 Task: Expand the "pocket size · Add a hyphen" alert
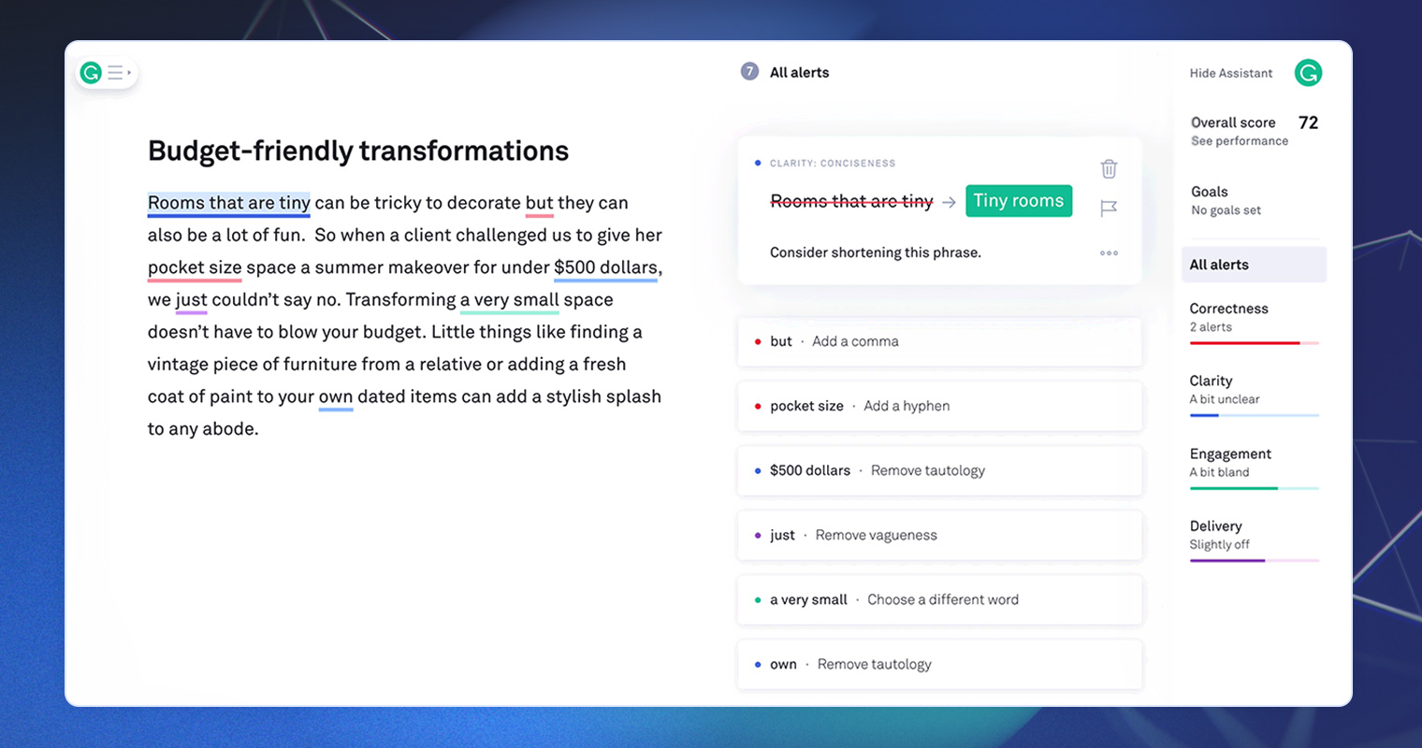tap(938, 406)
